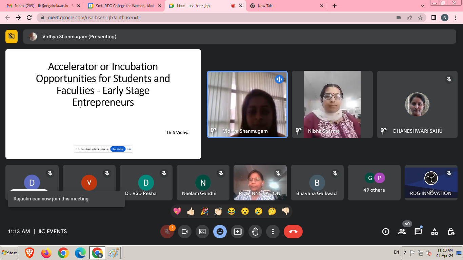The width and height of the screenshot is (463, 260).
Task: Switch to the New Tab browser tab
Action: [286, 6]
